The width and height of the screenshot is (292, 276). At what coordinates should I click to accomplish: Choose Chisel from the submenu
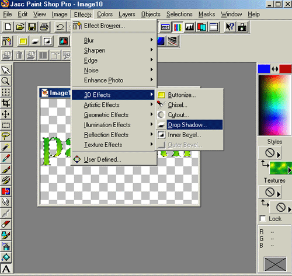[189, 105]
